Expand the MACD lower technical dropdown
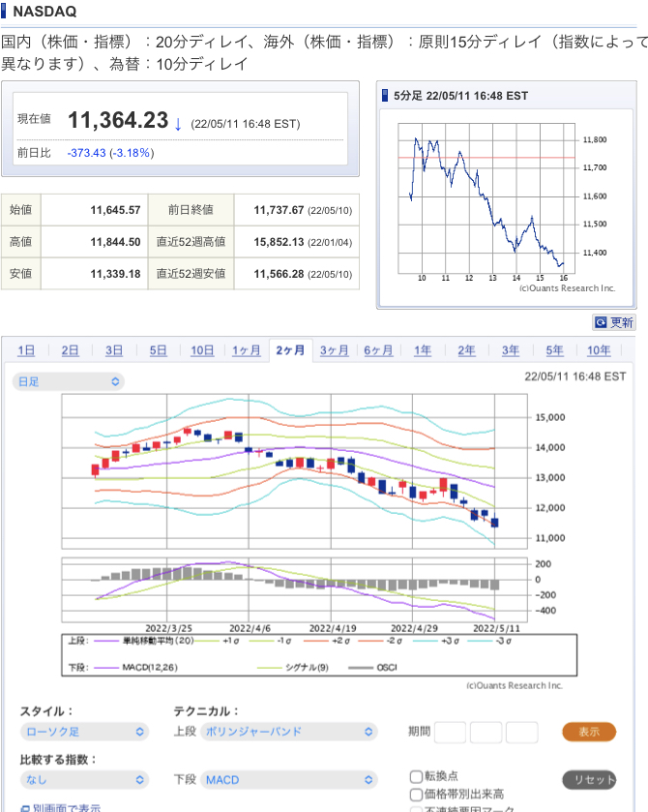Screen dimensions: 648x812 tap(288, 779)
